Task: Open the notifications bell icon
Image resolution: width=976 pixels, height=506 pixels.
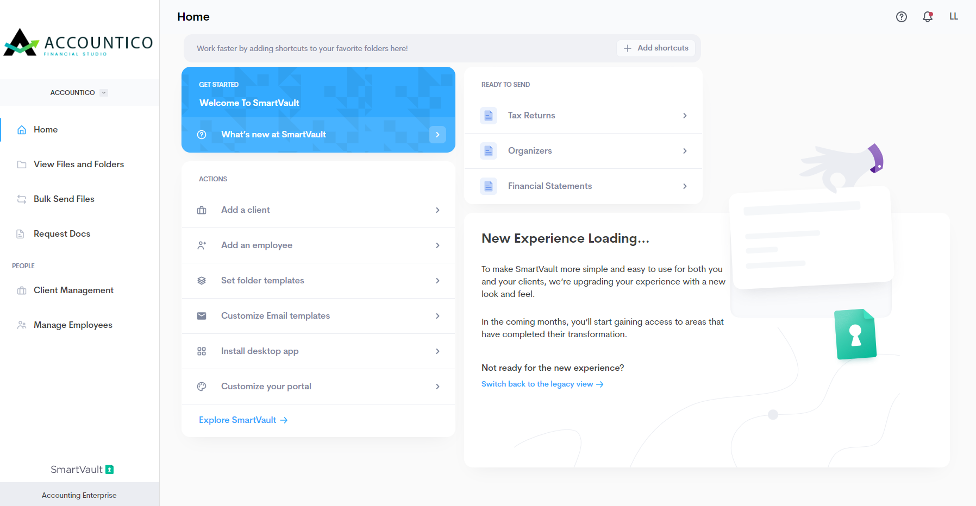Action: pyautogui.click(x=928, y=17)
